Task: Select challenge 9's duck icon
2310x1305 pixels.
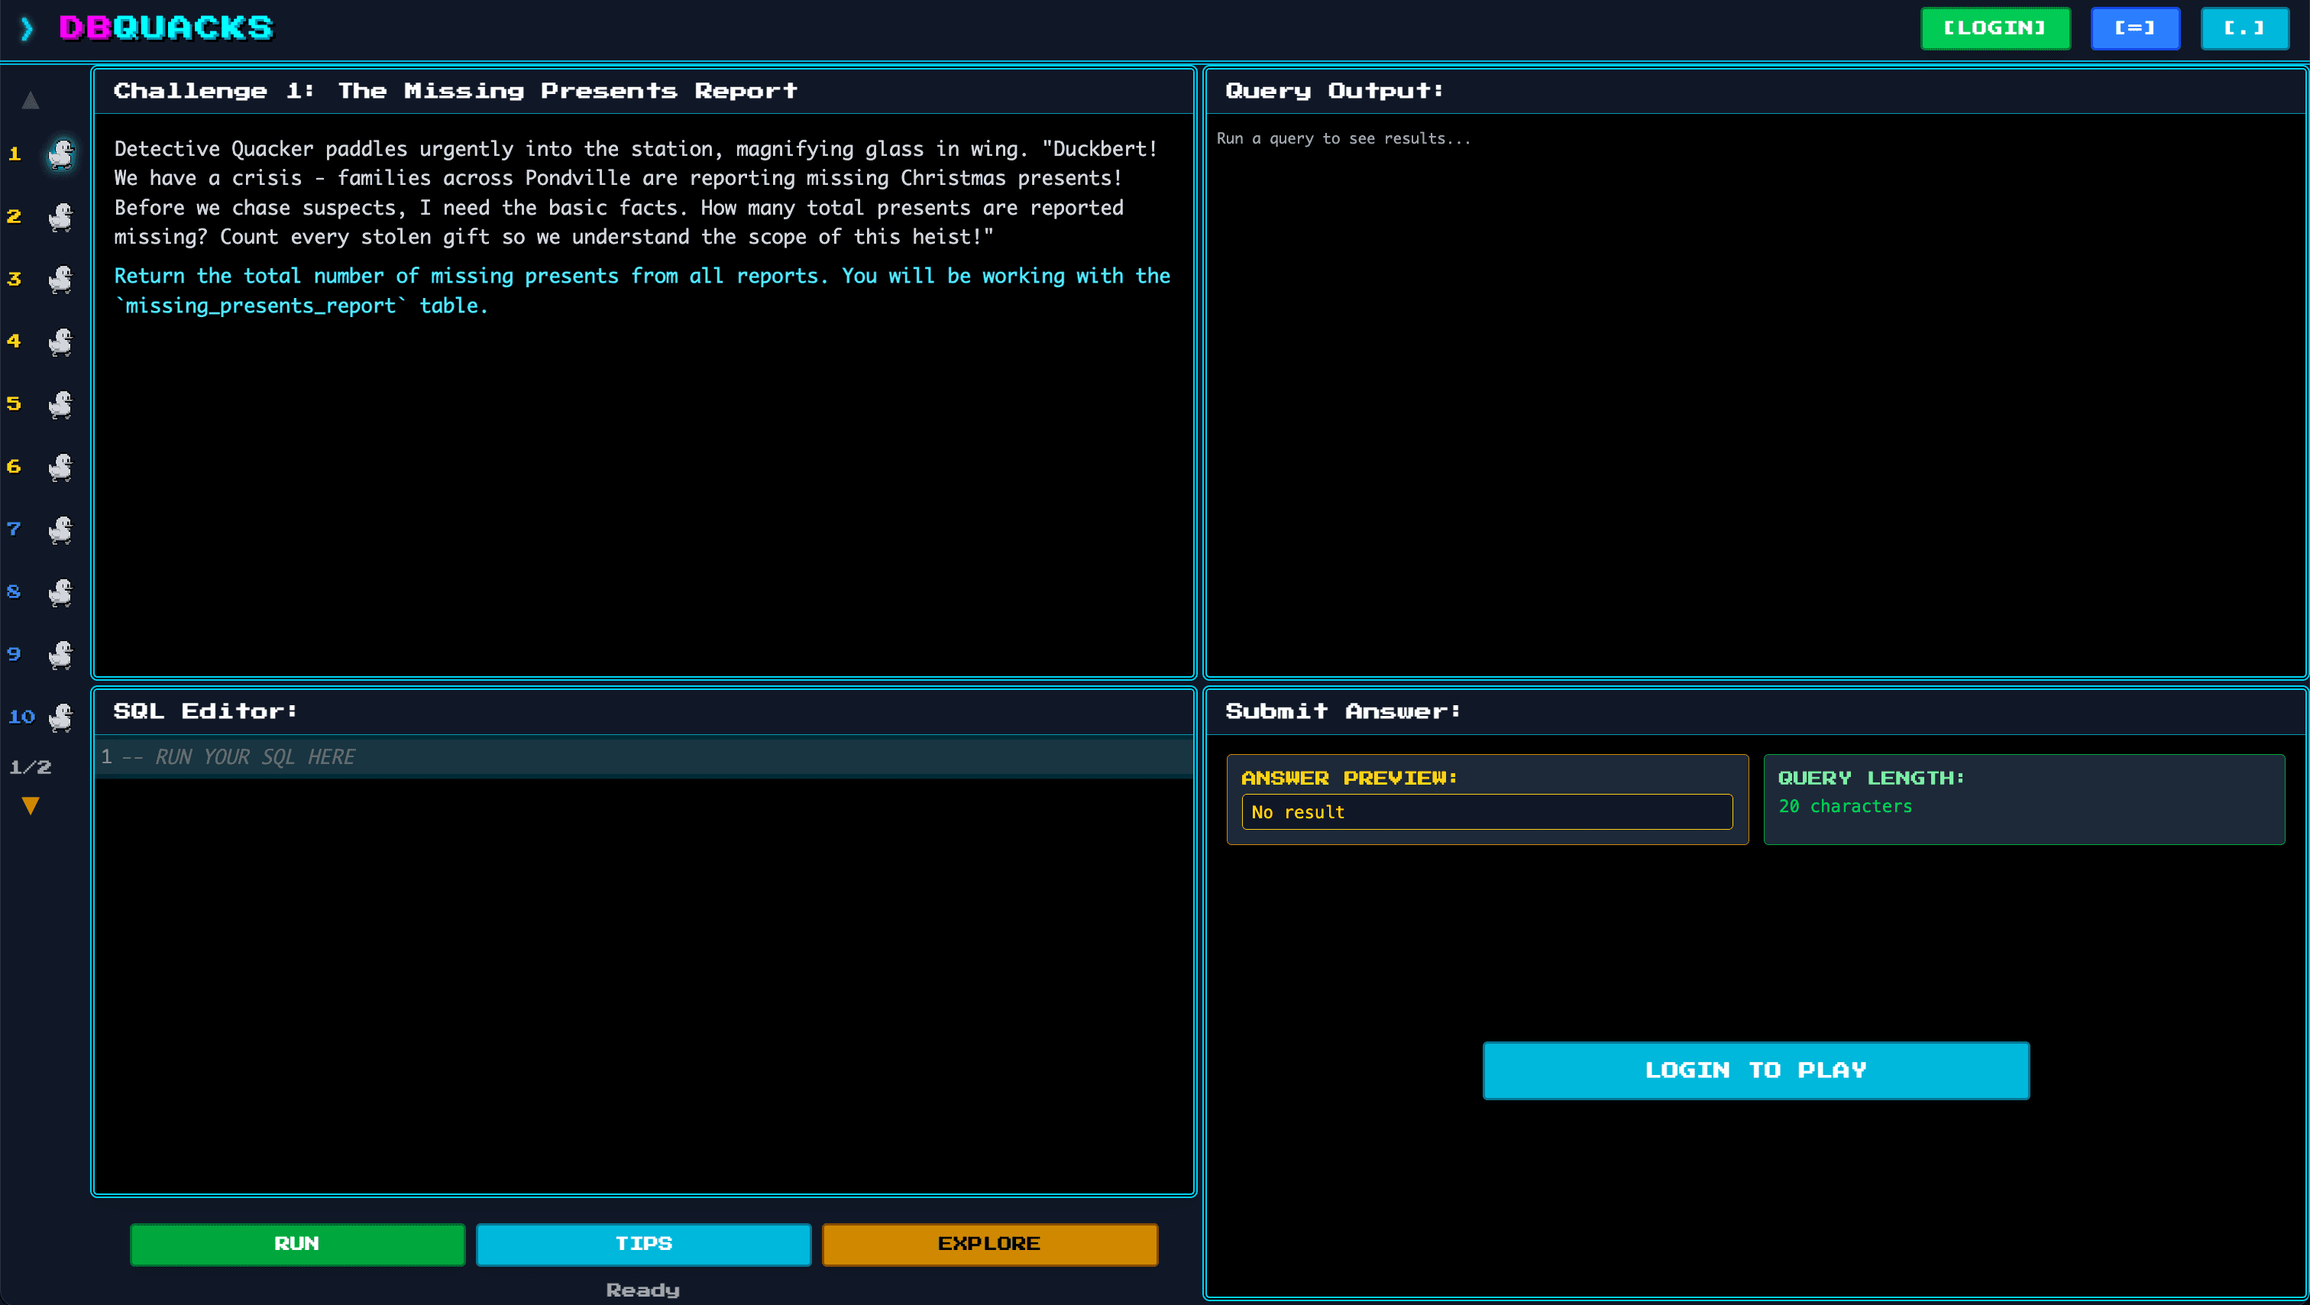Action: pyautogui.click(x=60, y=656)
